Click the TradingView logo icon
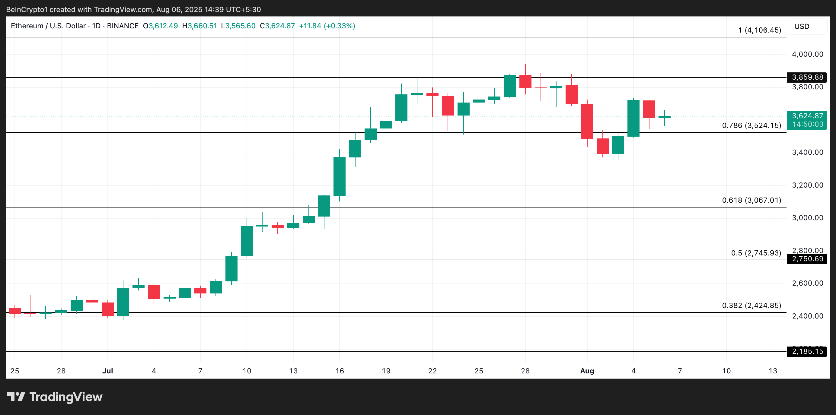The height and width of the screenshot is (415, 836). pos(16,397)
